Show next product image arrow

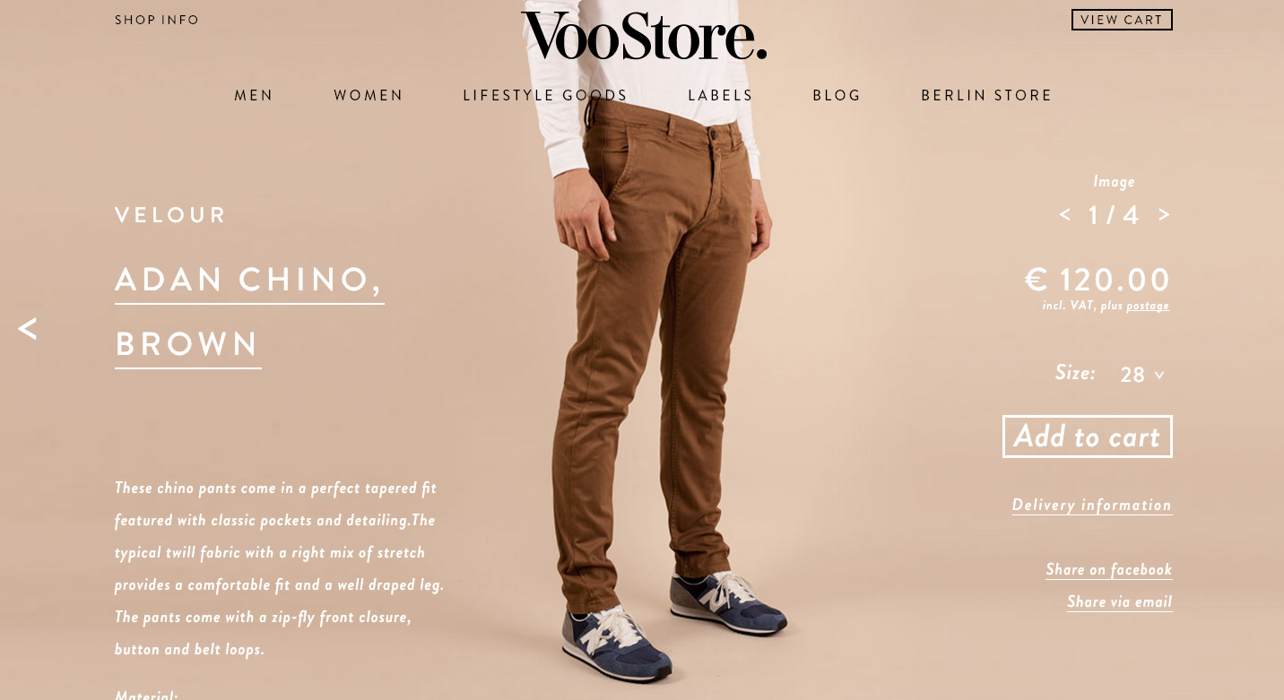pos(1164,214)
